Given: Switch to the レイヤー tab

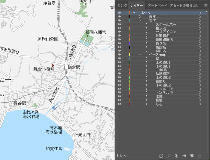Looking at the screenshot, I should (x=136, y=5).
